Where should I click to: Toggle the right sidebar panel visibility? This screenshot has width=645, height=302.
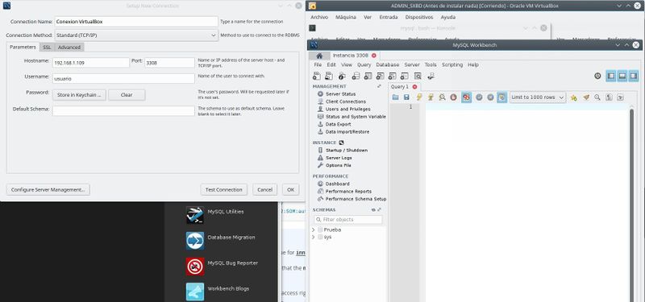(x=634, y=76)
